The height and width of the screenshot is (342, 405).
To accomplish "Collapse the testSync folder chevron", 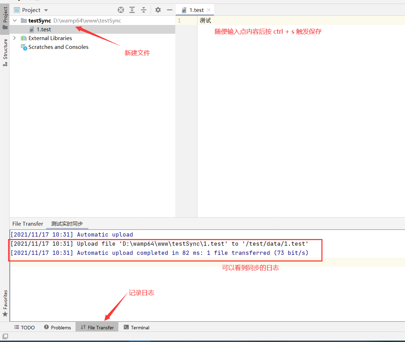I will click(x=15, y=20).
